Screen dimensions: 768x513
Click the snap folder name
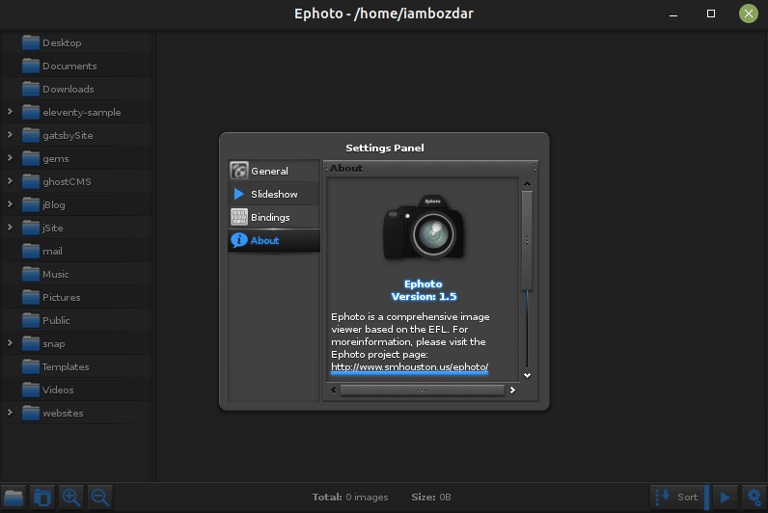coord(53,344)
